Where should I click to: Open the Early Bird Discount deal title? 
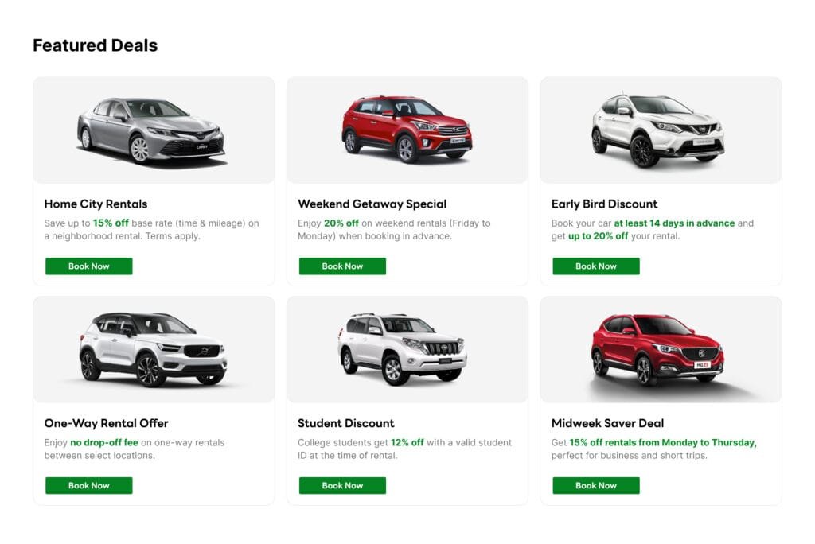tap(604, 204)
